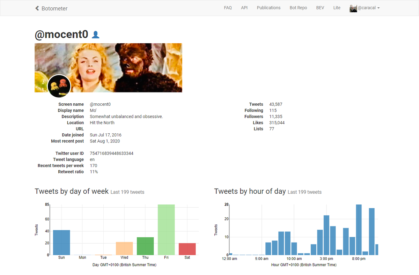Click the recent tweets per week value 170
The height and width of the screenshot is (275, 419).
(x=93, y=166)
